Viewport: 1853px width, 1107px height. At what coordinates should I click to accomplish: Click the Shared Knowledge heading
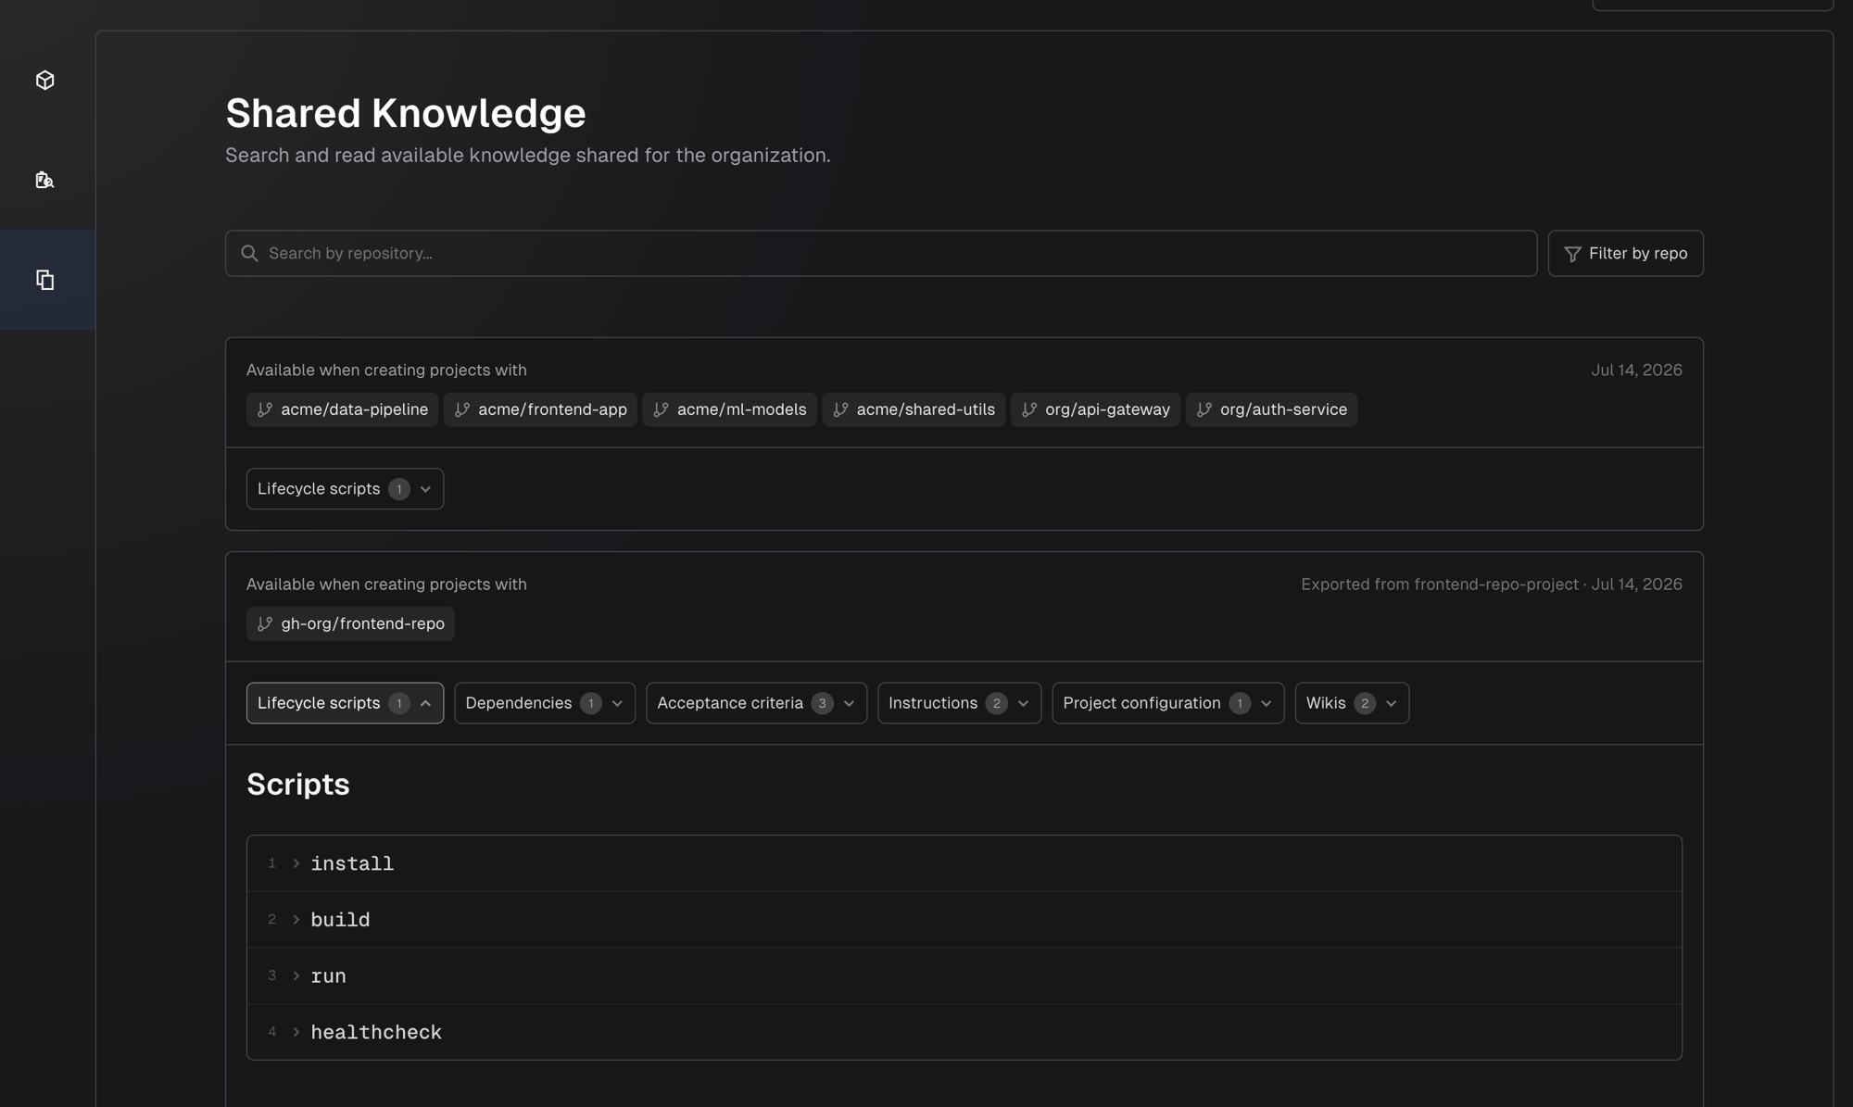[x=406, y=113]
